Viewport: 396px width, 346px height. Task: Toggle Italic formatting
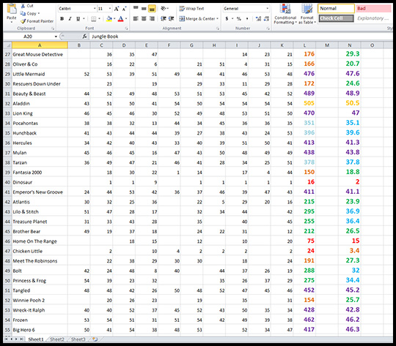[x=70, y=18]
